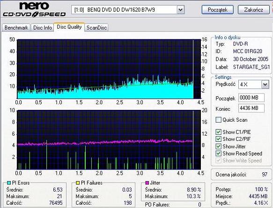The image size is (273, 208).
Task: Go to the ScanDisc tab
Action: [96, 28]
